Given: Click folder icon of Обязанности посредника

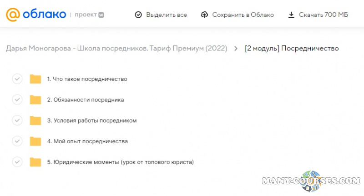Looking at the screenshot, I should click(35, 100).
